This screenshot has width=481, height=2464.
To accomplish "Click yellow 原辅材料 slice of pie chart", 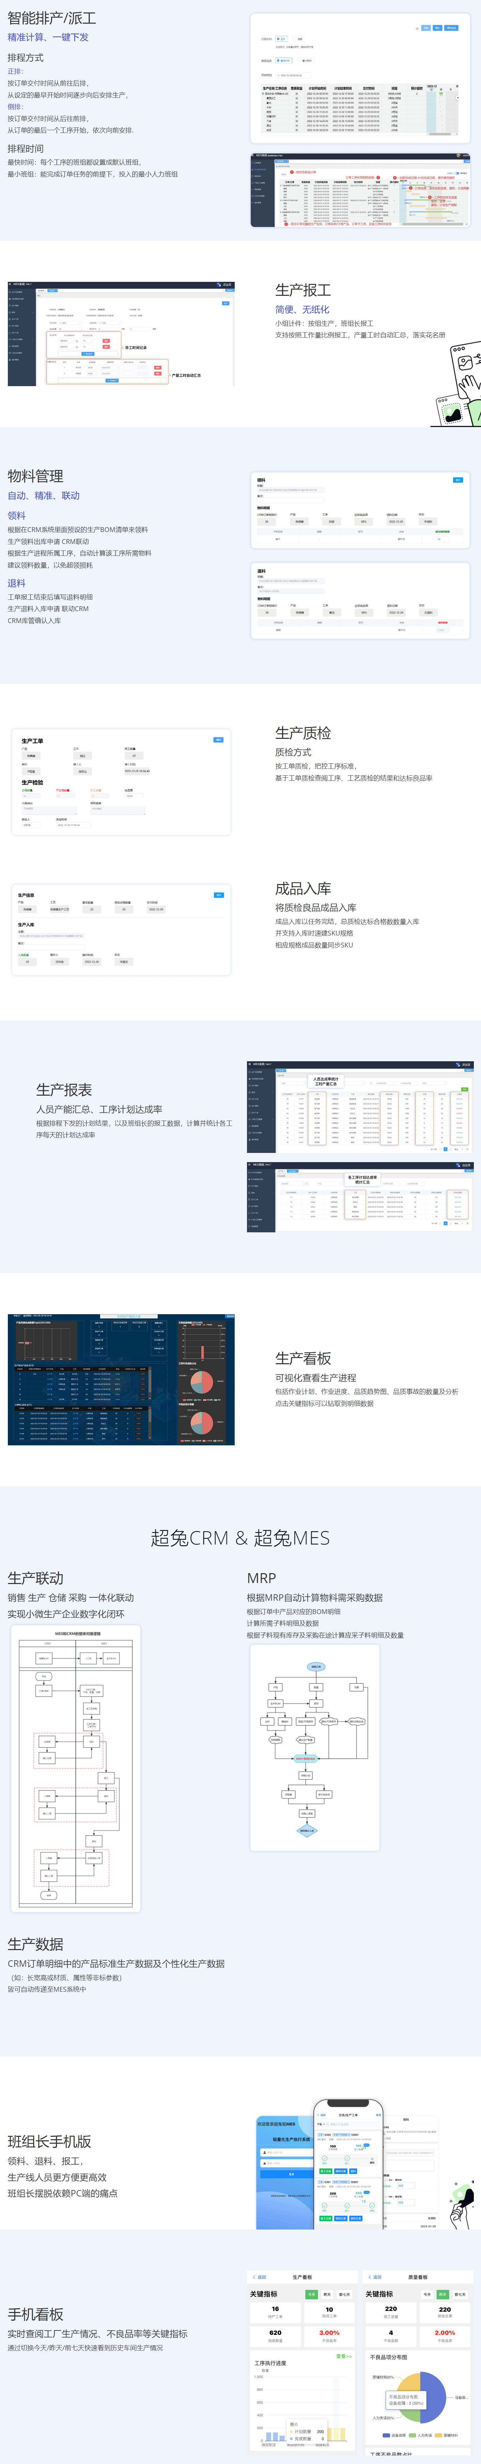I will coord(409,2383).
